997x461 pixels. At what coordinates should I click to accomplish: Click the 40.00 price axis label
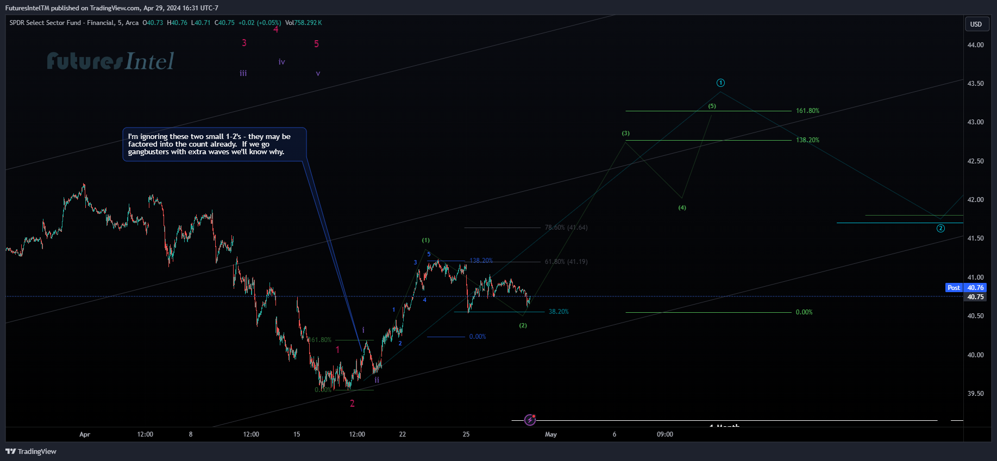pyautogui.click(x=975, y=355)
